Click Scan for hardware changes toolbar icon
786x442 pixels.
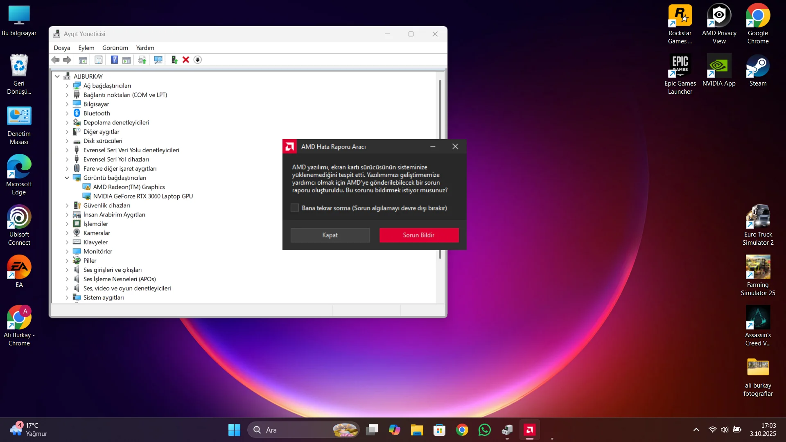click(x=158, y=60)
